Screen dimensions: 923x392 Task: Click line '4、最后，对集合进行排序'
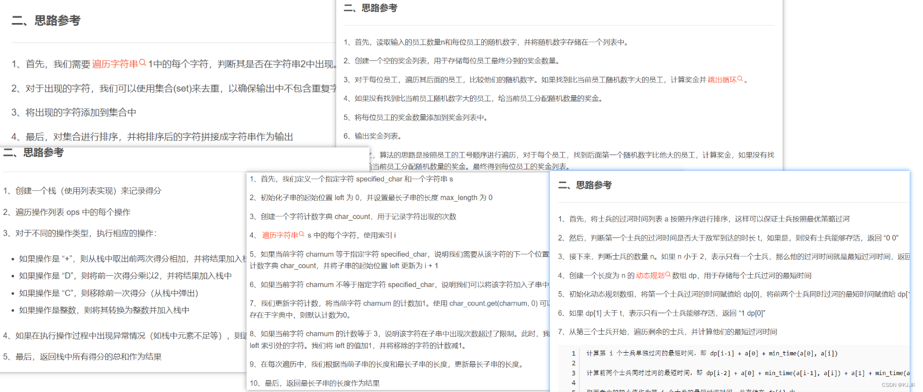point(152,137)
